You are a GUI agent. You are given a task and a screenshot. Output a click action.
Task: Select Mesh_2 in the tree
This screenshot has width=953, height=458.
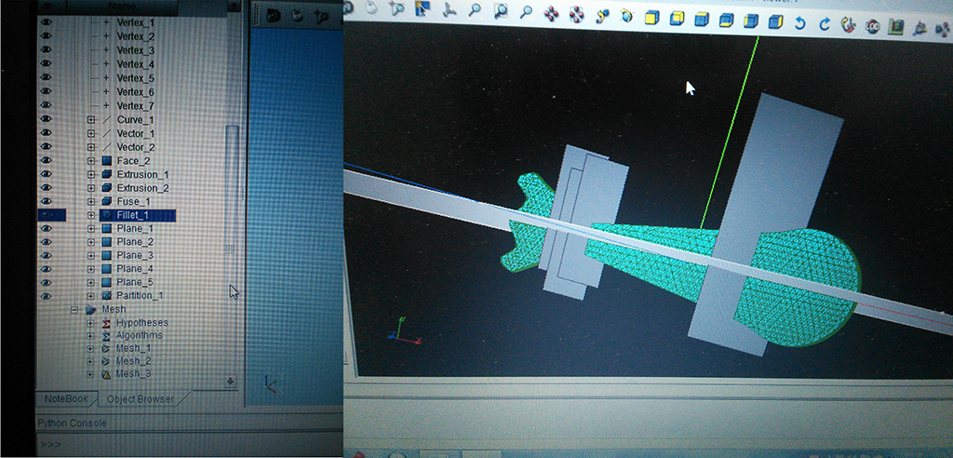click(134, 361)
